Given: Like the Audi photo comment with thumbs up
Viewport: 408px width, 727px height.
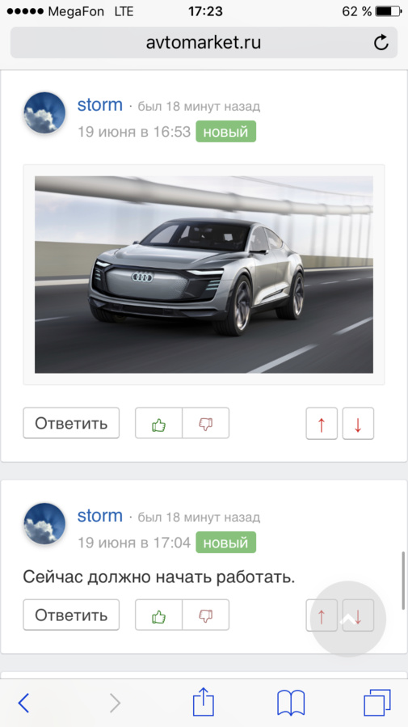Looking at the screenshot, I should 159,423.
